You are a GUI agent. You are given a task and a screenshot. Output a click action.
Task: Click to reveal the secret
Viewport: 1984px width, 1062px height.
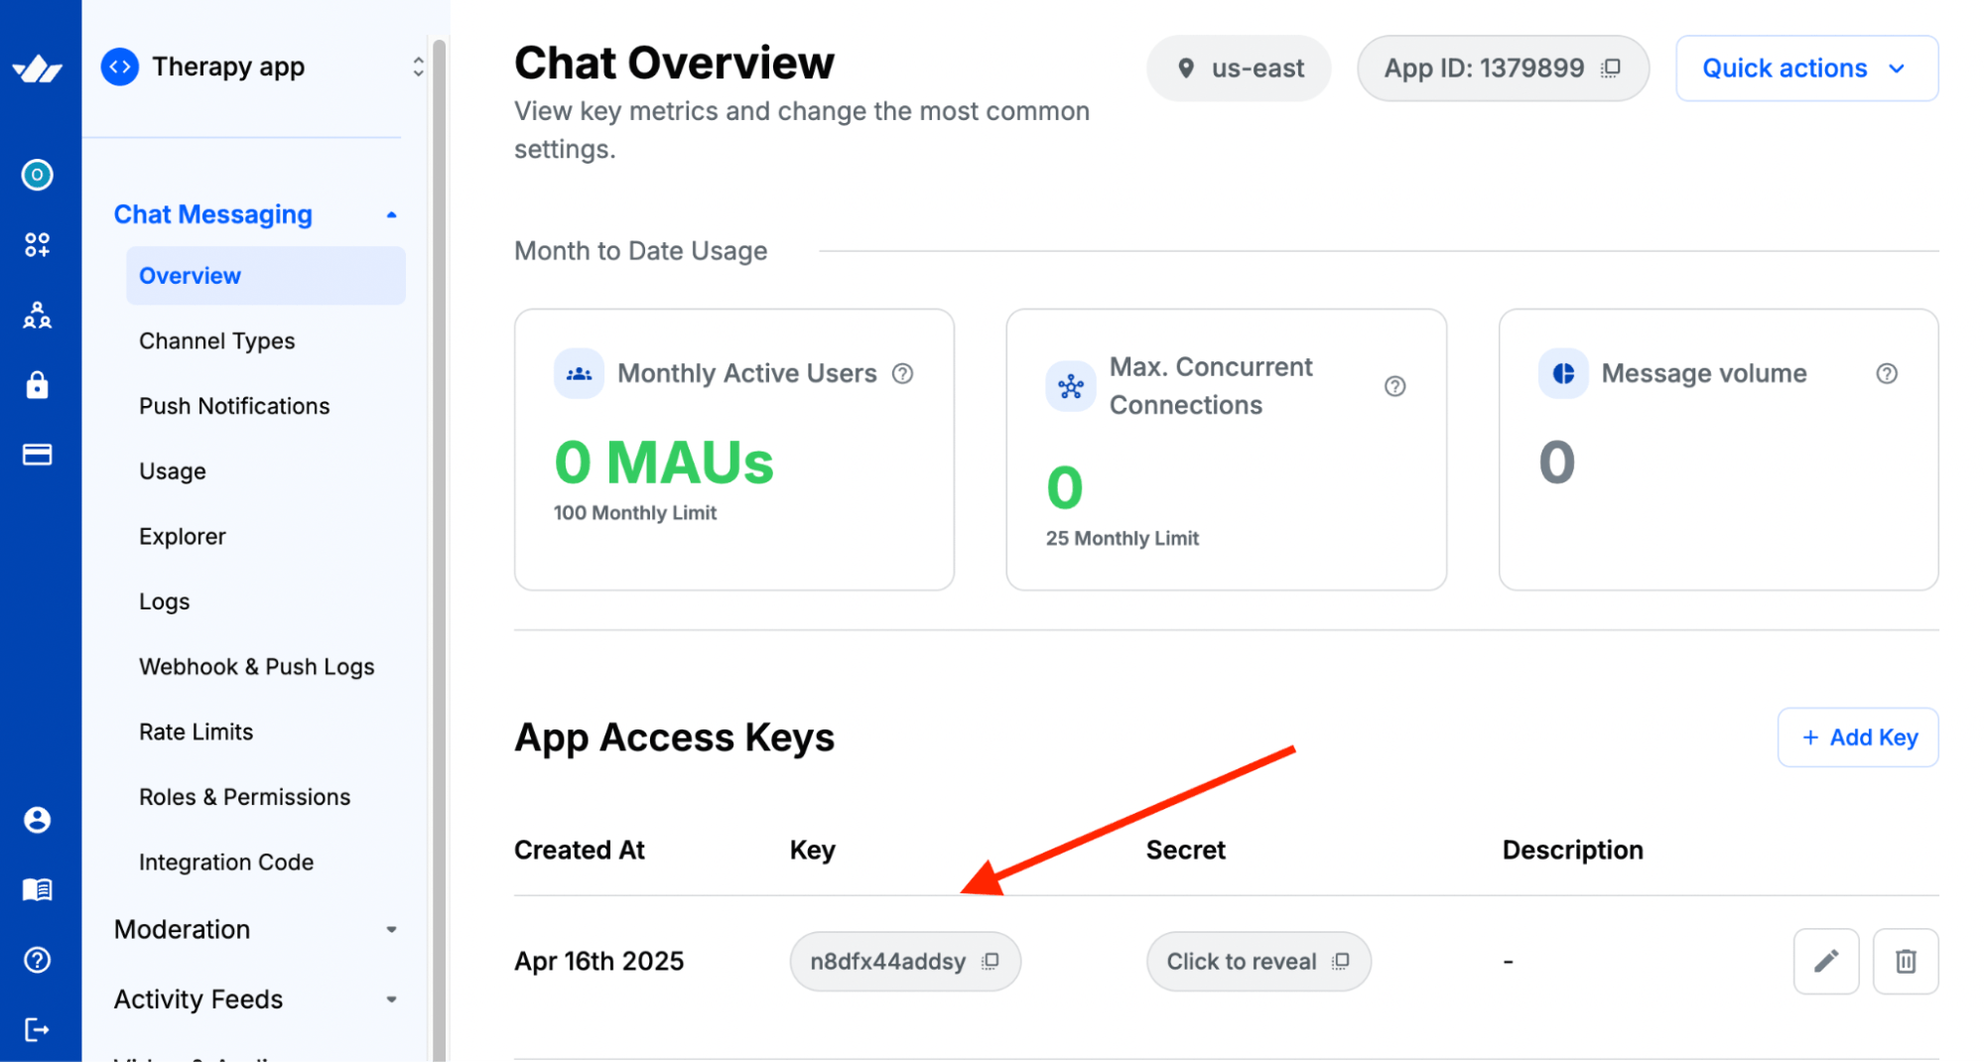1242,961
